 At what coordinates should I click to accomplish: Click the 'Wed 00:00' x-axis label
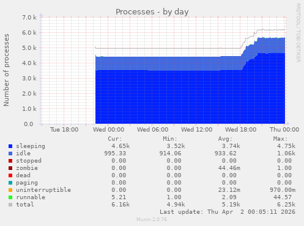click(x=108, y=130)
